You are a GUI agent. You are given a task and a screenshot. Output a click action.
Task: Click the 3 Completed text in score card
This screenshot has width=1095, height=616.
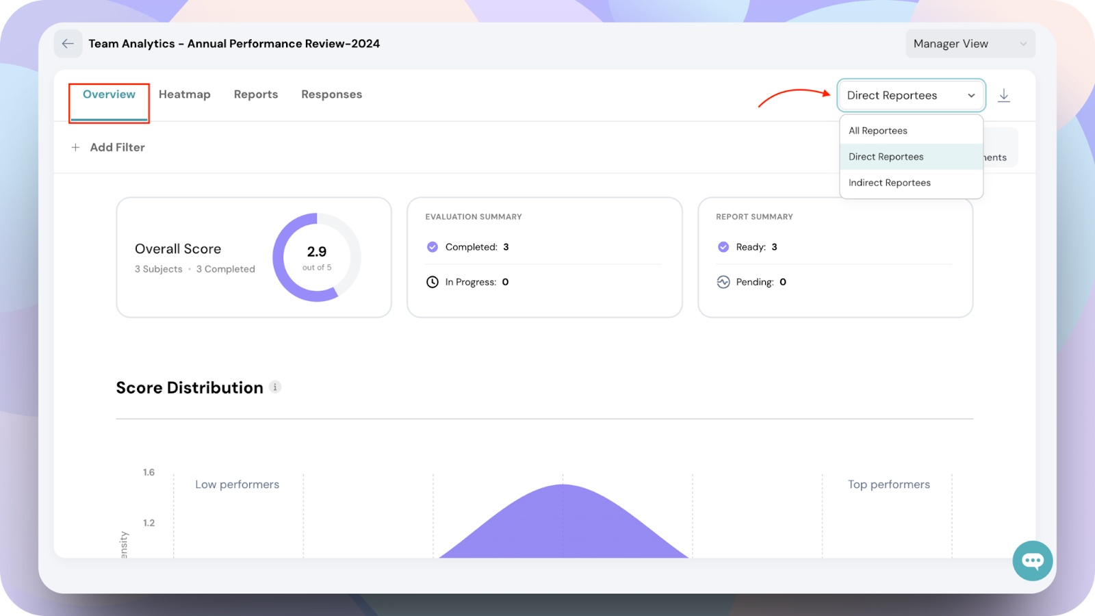(x=226, y=269)
